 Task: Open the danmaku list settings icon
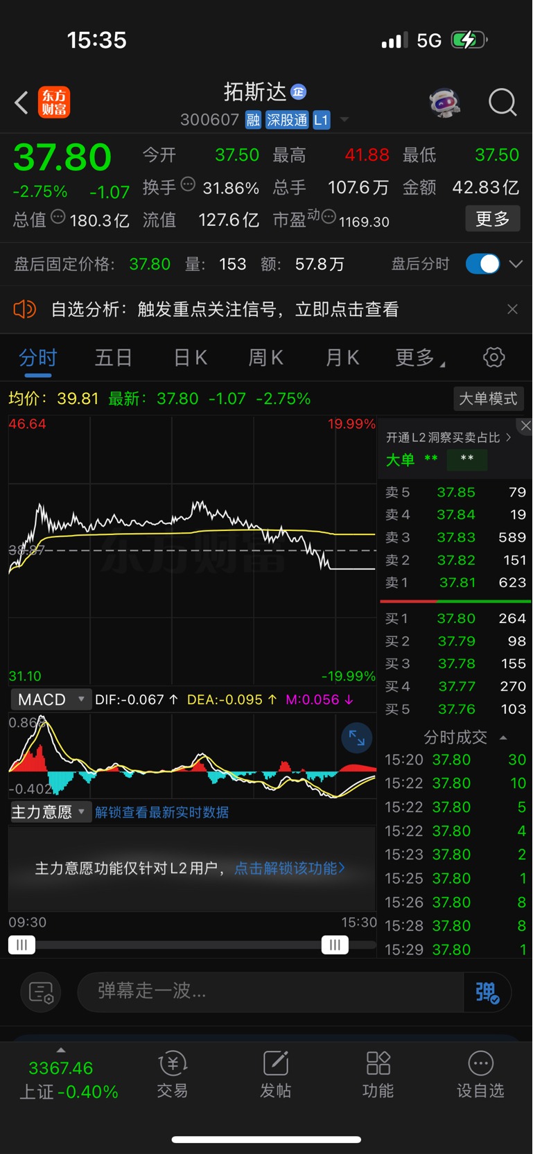click(x=41, y=993)
